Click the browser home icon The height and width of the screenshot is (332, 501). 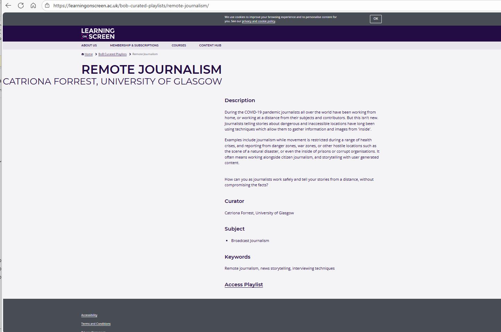pos(33,6)
